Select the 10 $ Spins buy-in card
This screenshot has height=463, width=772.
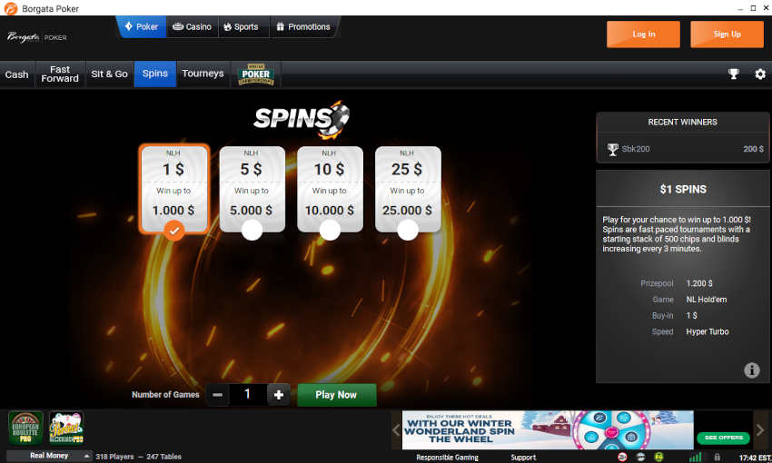click(330, 189)
